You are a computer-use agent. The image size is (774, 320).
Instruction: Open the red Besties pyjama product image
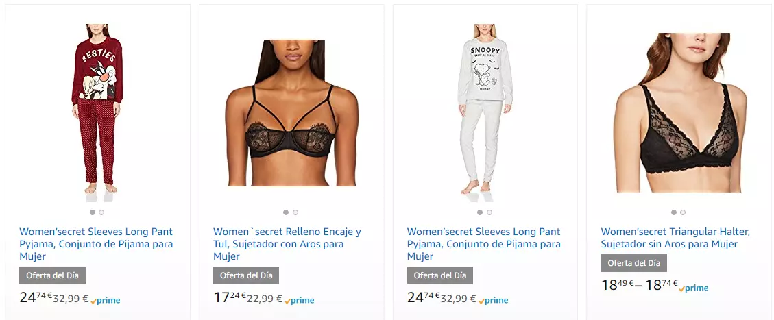coord(97,112)
